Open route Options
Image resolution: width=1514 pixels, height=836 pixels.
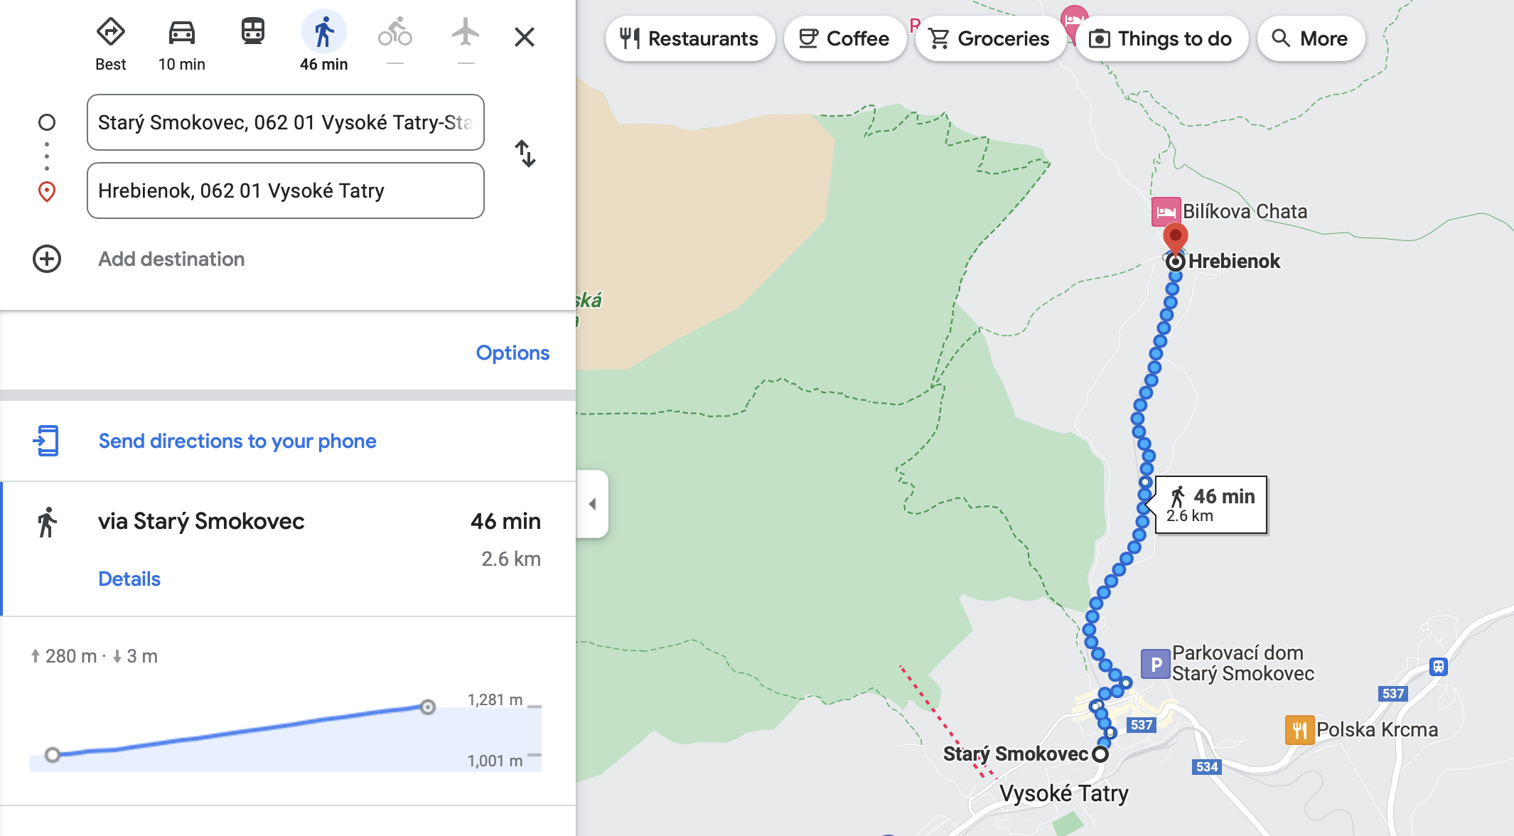(x=512, y=353)
